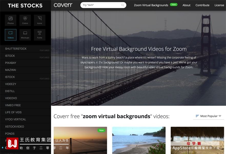The width and height of the screenshot is (226, 154).
Task: Click the Coverr logo
Action: 63,5
